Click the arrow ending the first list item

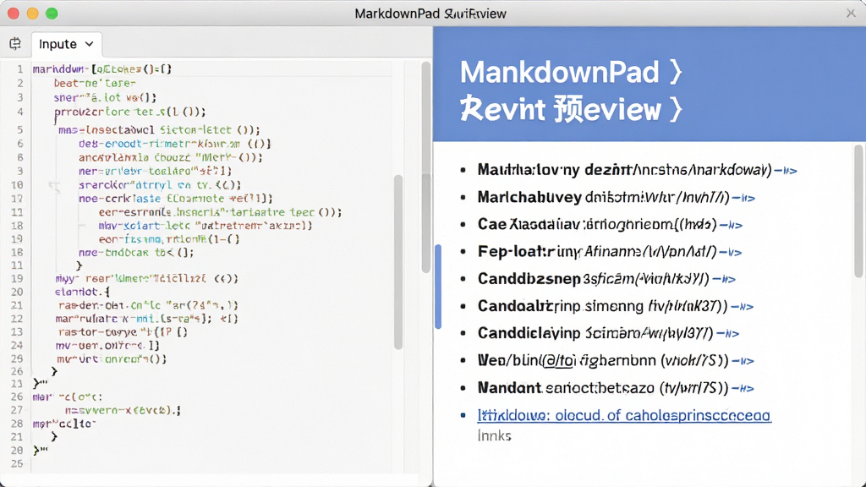pos(786,171)
